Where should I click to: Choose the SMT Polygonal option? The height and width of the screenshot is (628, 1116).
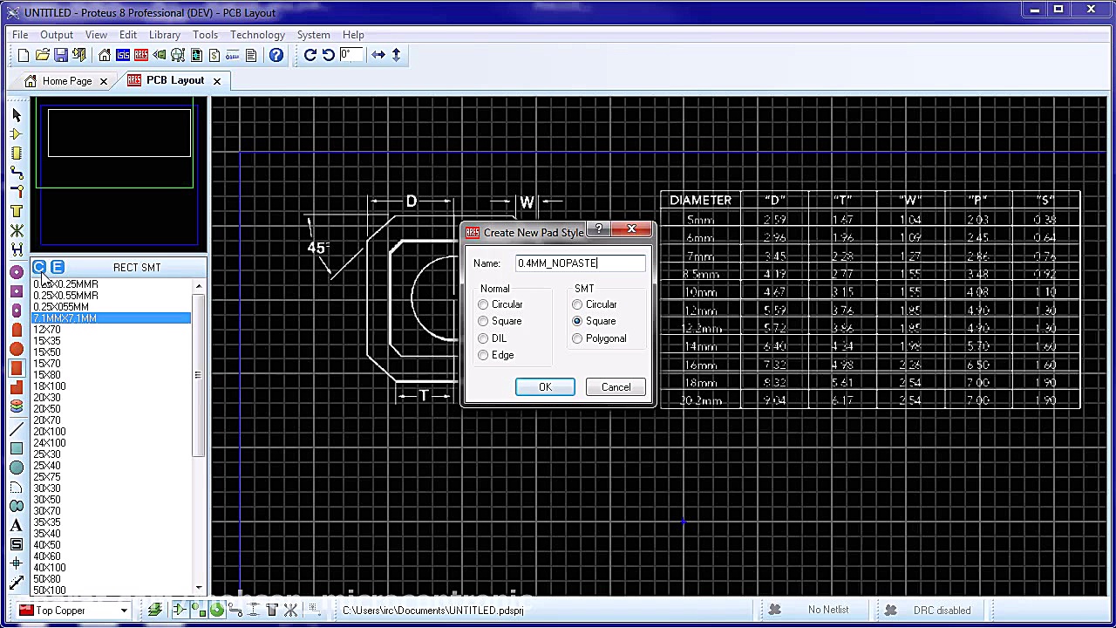(577, 338)
